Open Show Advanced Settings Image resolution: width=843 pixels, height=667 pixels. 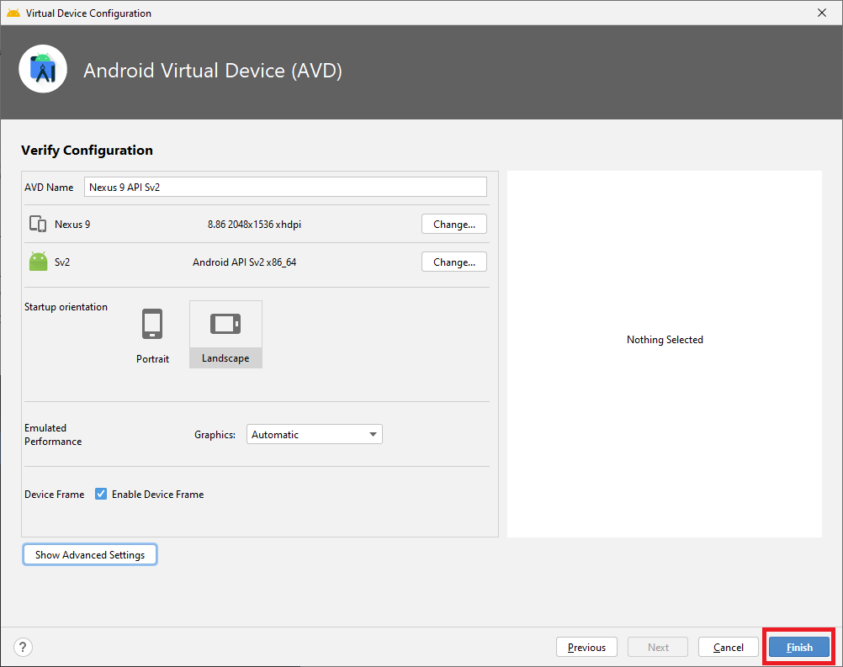pos(90,554)
